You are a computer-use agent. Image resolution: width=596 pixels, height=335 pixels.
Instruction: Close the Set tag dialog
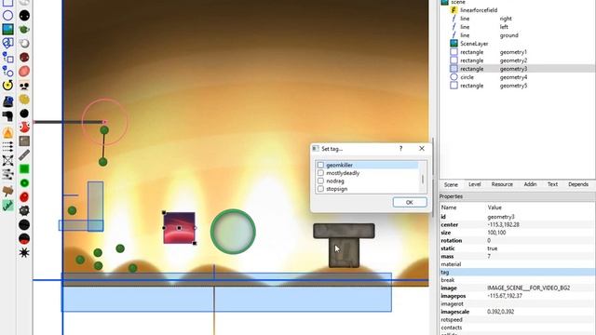[422, 149]
